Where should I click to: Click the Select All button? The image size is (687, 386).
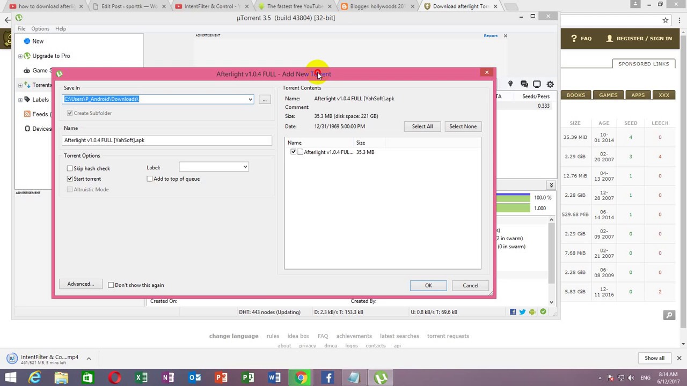(x=422, y=127)
